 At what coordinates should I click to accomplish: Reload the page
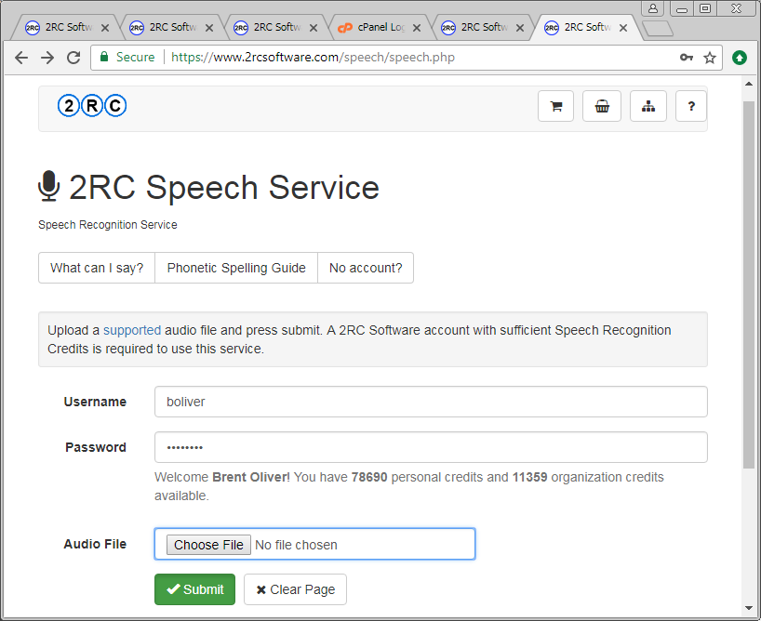[73, 58]
